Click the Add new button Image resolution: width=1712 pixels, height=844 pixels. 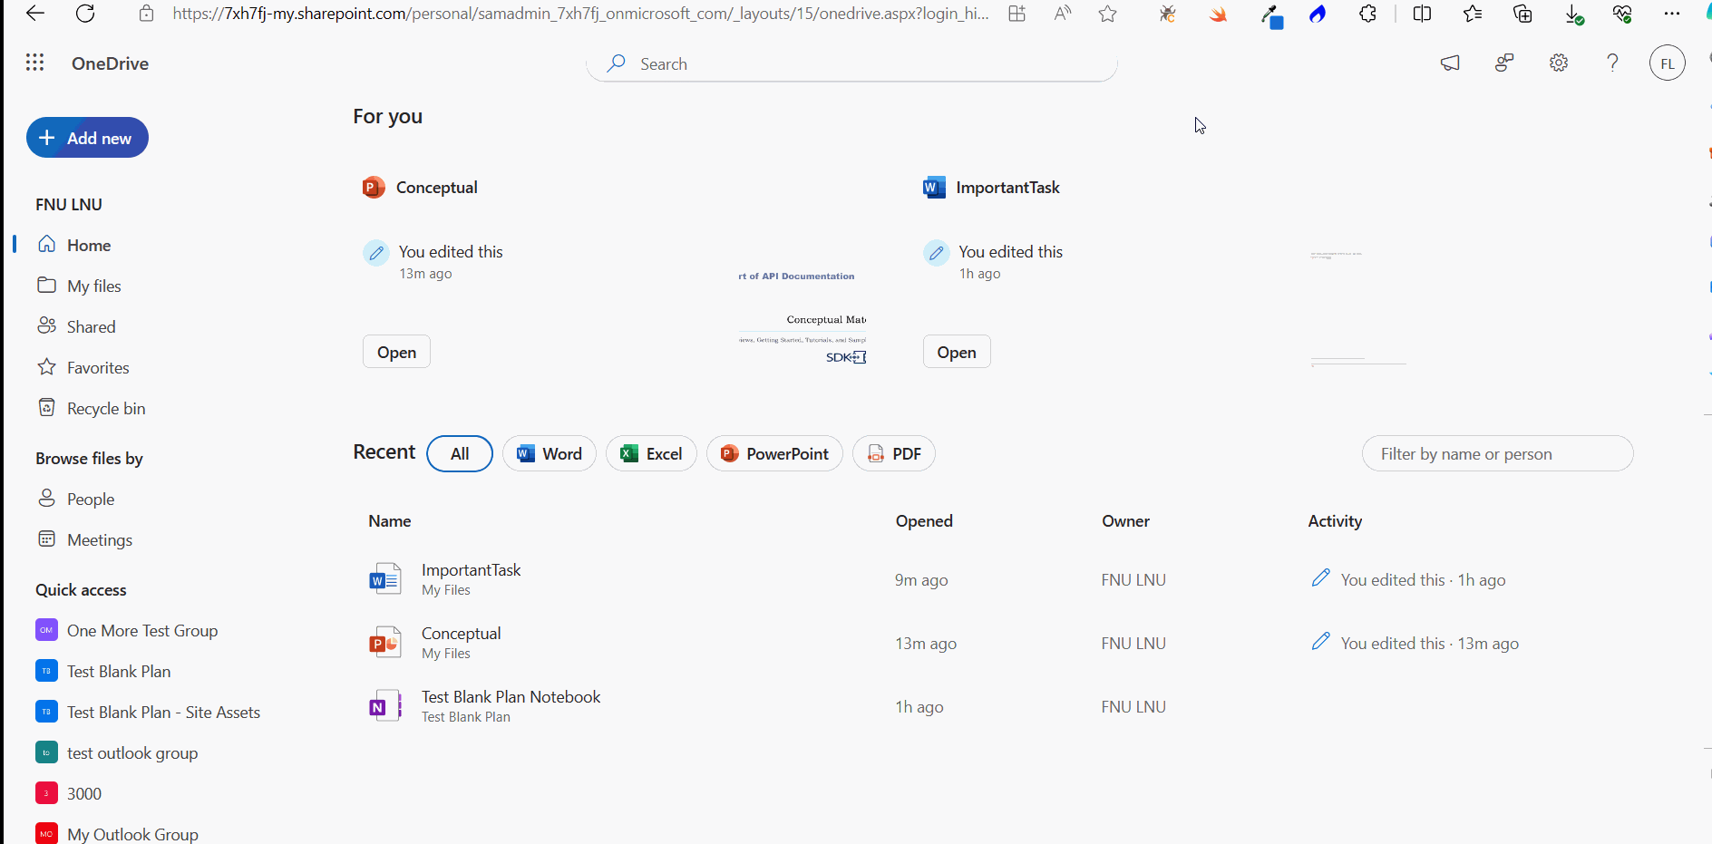pyautogui.click(x=87, y=138)
